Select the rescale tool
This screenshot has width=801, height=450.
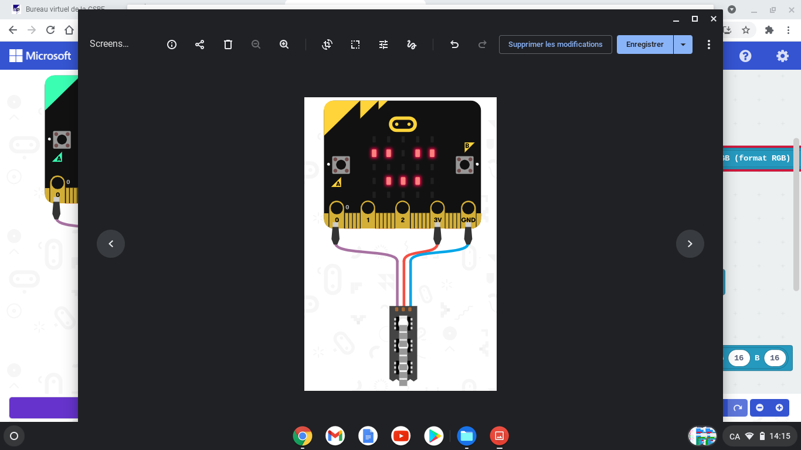[x=355, y=45]
